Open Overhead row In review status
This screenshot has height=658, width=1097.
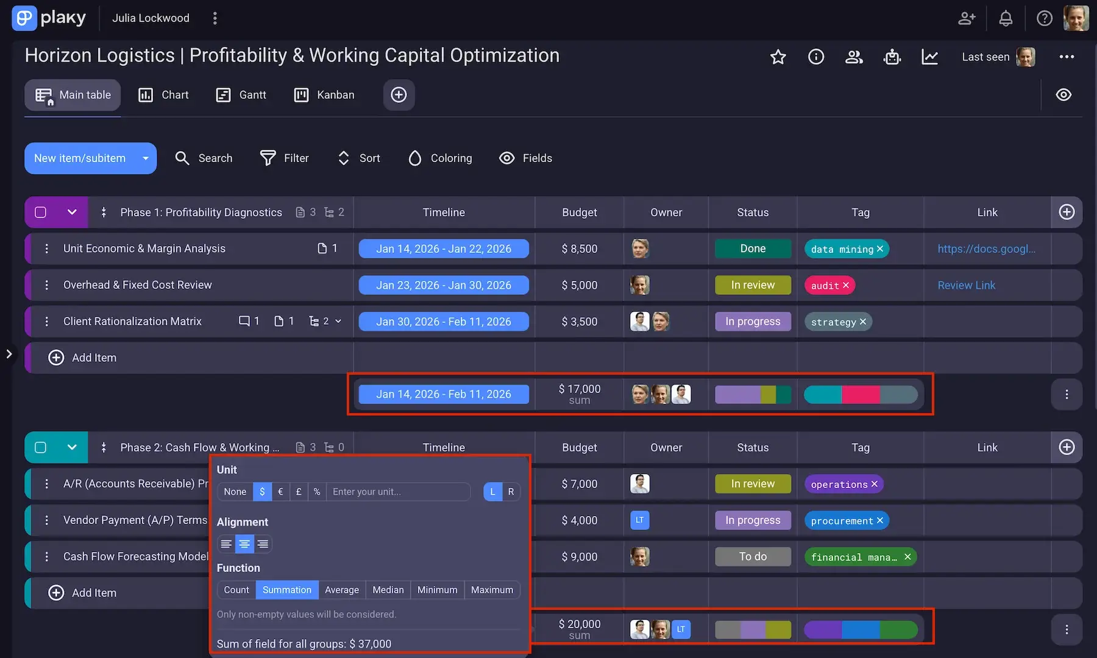[753, 285]
